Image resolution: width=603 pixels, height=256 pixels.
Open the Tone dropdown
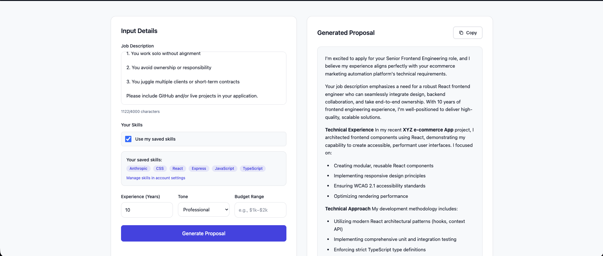[203, 210]
